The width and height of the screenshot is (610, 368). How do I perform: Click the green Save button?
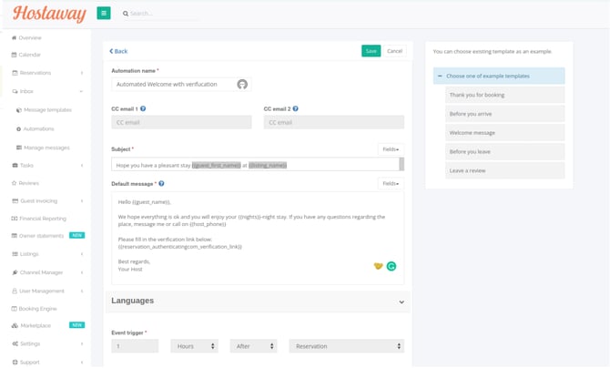point(371,51)
